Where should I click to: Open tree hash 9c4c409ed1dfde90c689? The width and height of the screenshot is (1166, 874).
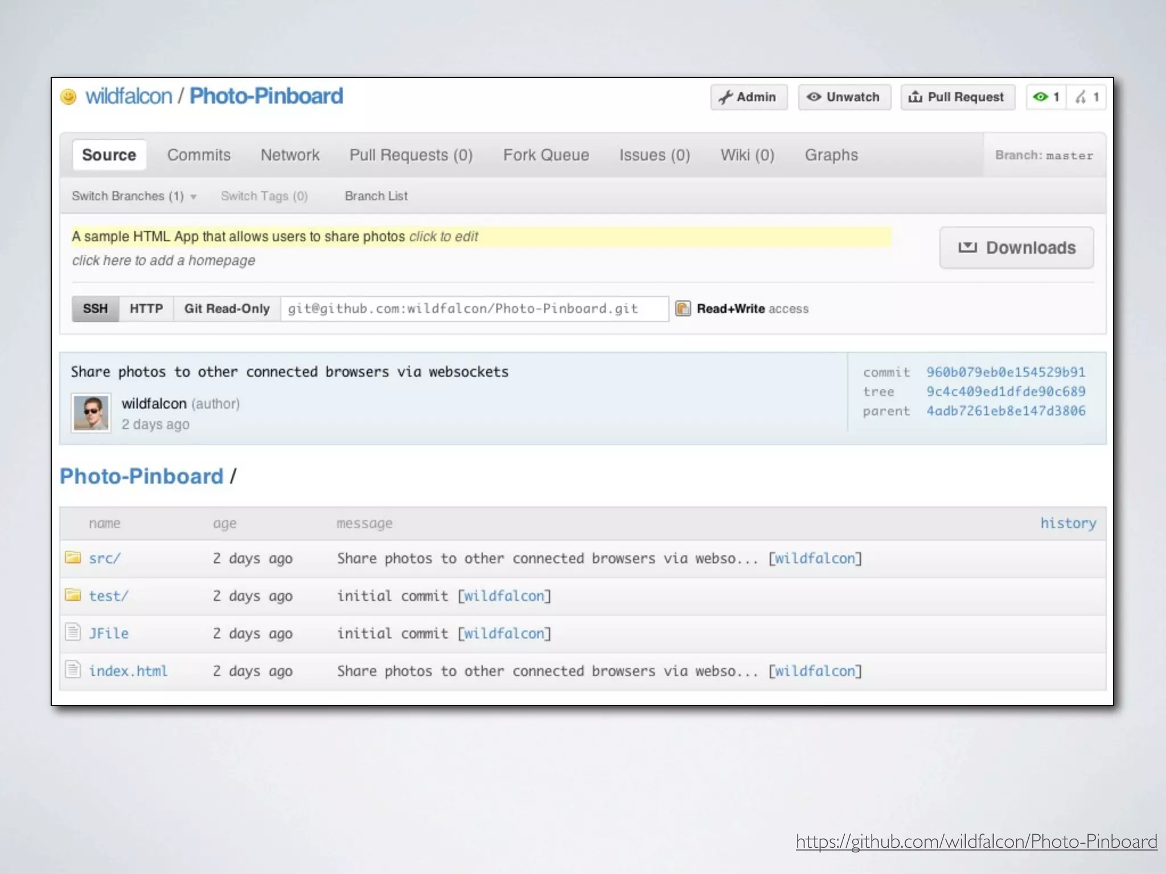pos(1005,391)
